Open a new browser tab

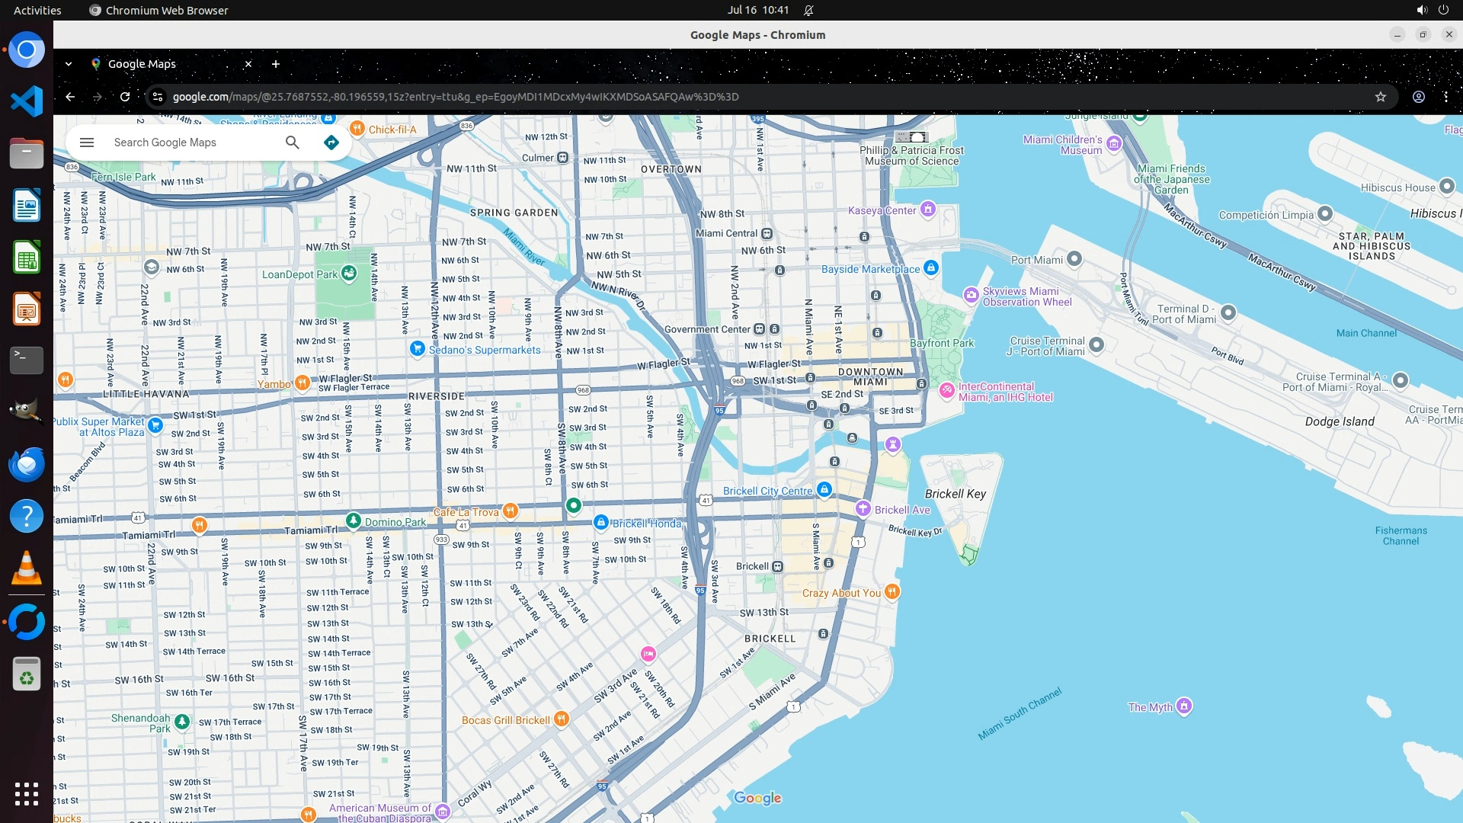tap(276, 64)
